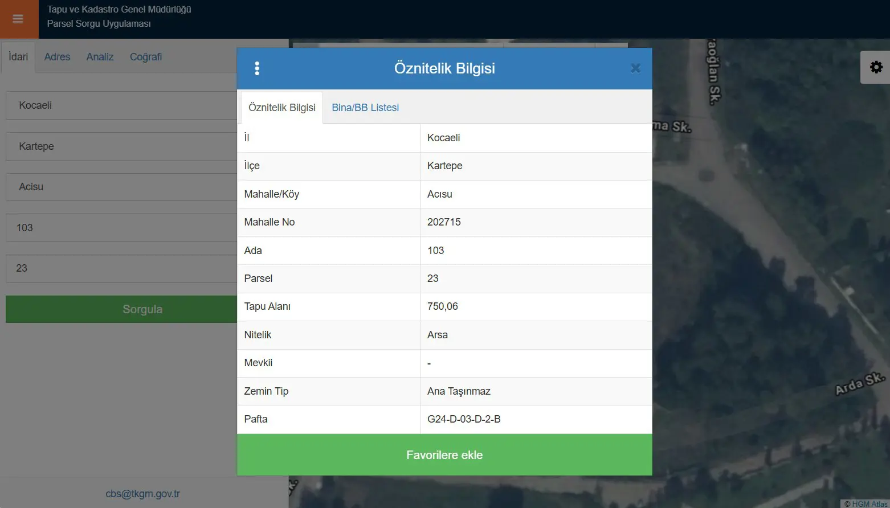The height and width of the screenshot is (508, 890).
Task: Expand the Acisu neighborhood dropdown
Action: point(121,187)
